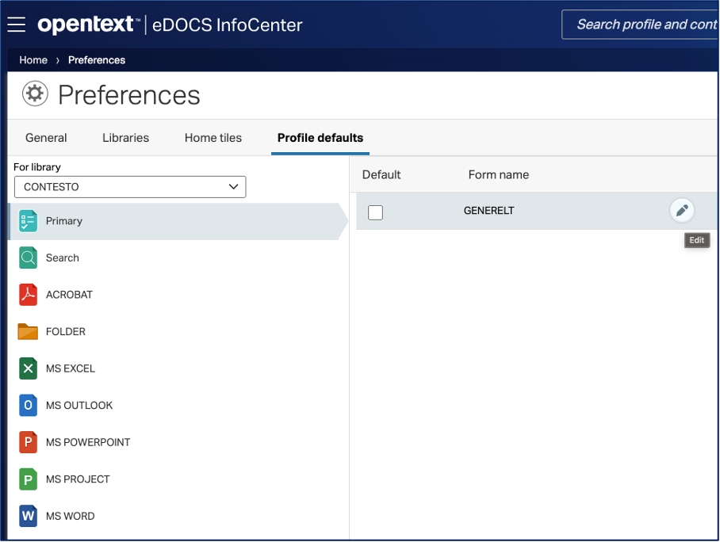Click the FOLDER orange icon
The width and height of the screenshot is (720, 542).
tap(28, 331)
